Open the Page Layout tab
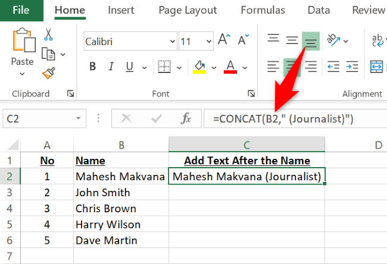The height and width of the screenshot is (264, 387). pyautogui.click(x=188, y=10)
